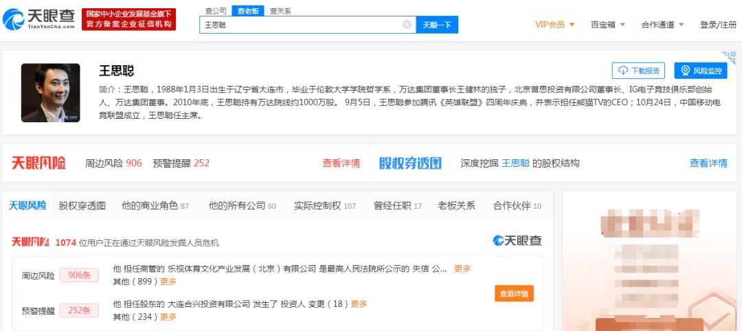Open the 老板关系 tab

tap(456, 206)
